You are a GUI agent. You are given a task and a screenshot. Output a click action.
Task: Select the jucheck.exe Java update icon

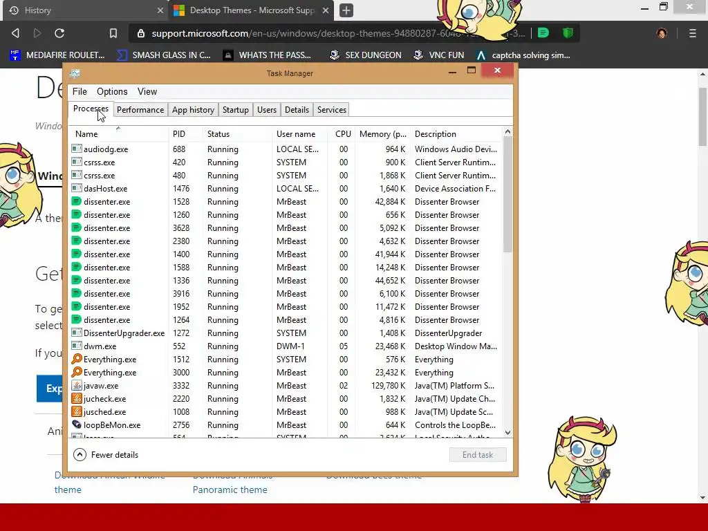pyautogui.click(x=77, y=398)
